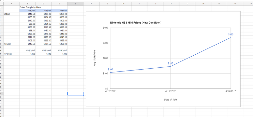
Task: Select column G header
Action: [x=107, y=4]
